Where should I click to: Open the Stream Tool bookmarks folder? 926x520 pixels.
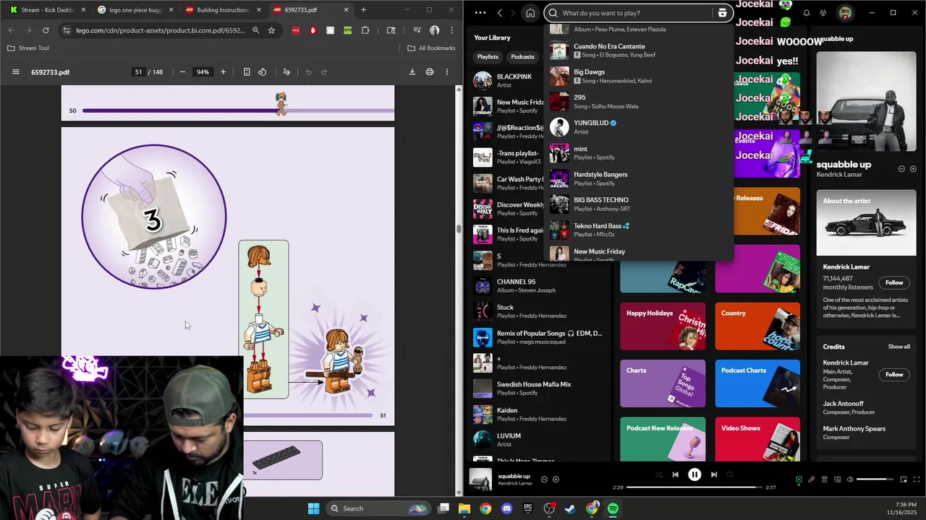click(x=28, y=48)
